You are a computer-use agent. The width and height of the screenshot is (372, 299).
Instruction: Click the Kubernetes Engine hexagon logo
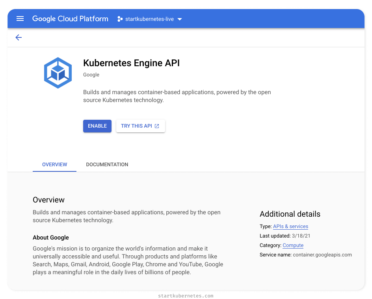click(58, 73)
